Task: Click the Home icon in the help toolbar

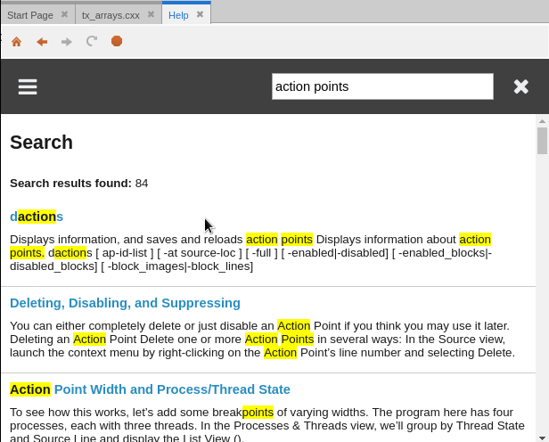Action: click(16, 41)
